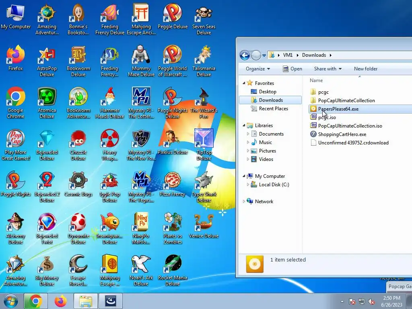Launch Bookworm Deluxe desktop icon
Viewport: 412px width, 309px height.
click(x=78, y=61)
